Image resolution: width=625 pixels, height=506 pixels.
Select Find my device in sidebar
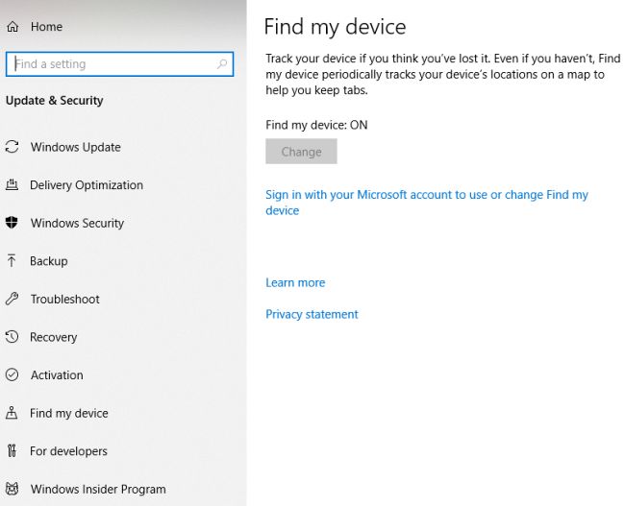[x=69, y=413]
